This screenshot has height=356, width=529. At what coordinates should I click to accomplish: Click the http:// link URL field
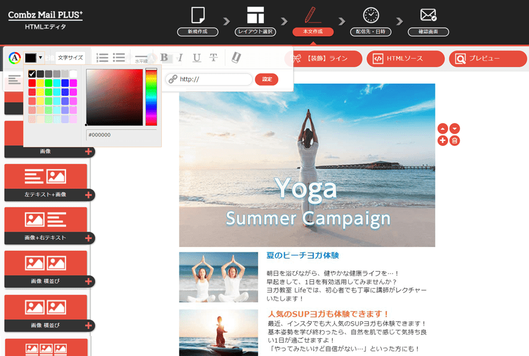pyautogui.click(x=209, y=79)
